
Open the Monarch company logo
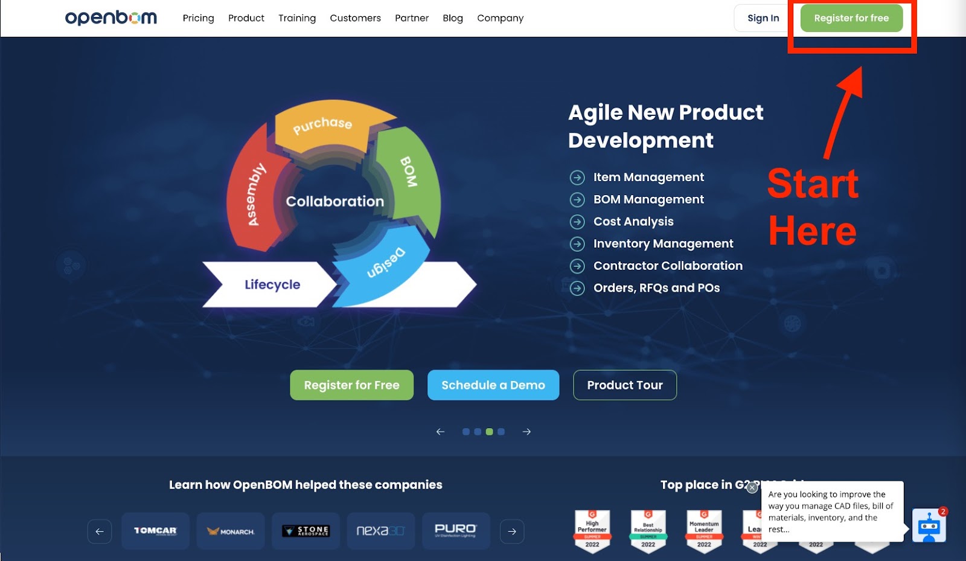231,531
